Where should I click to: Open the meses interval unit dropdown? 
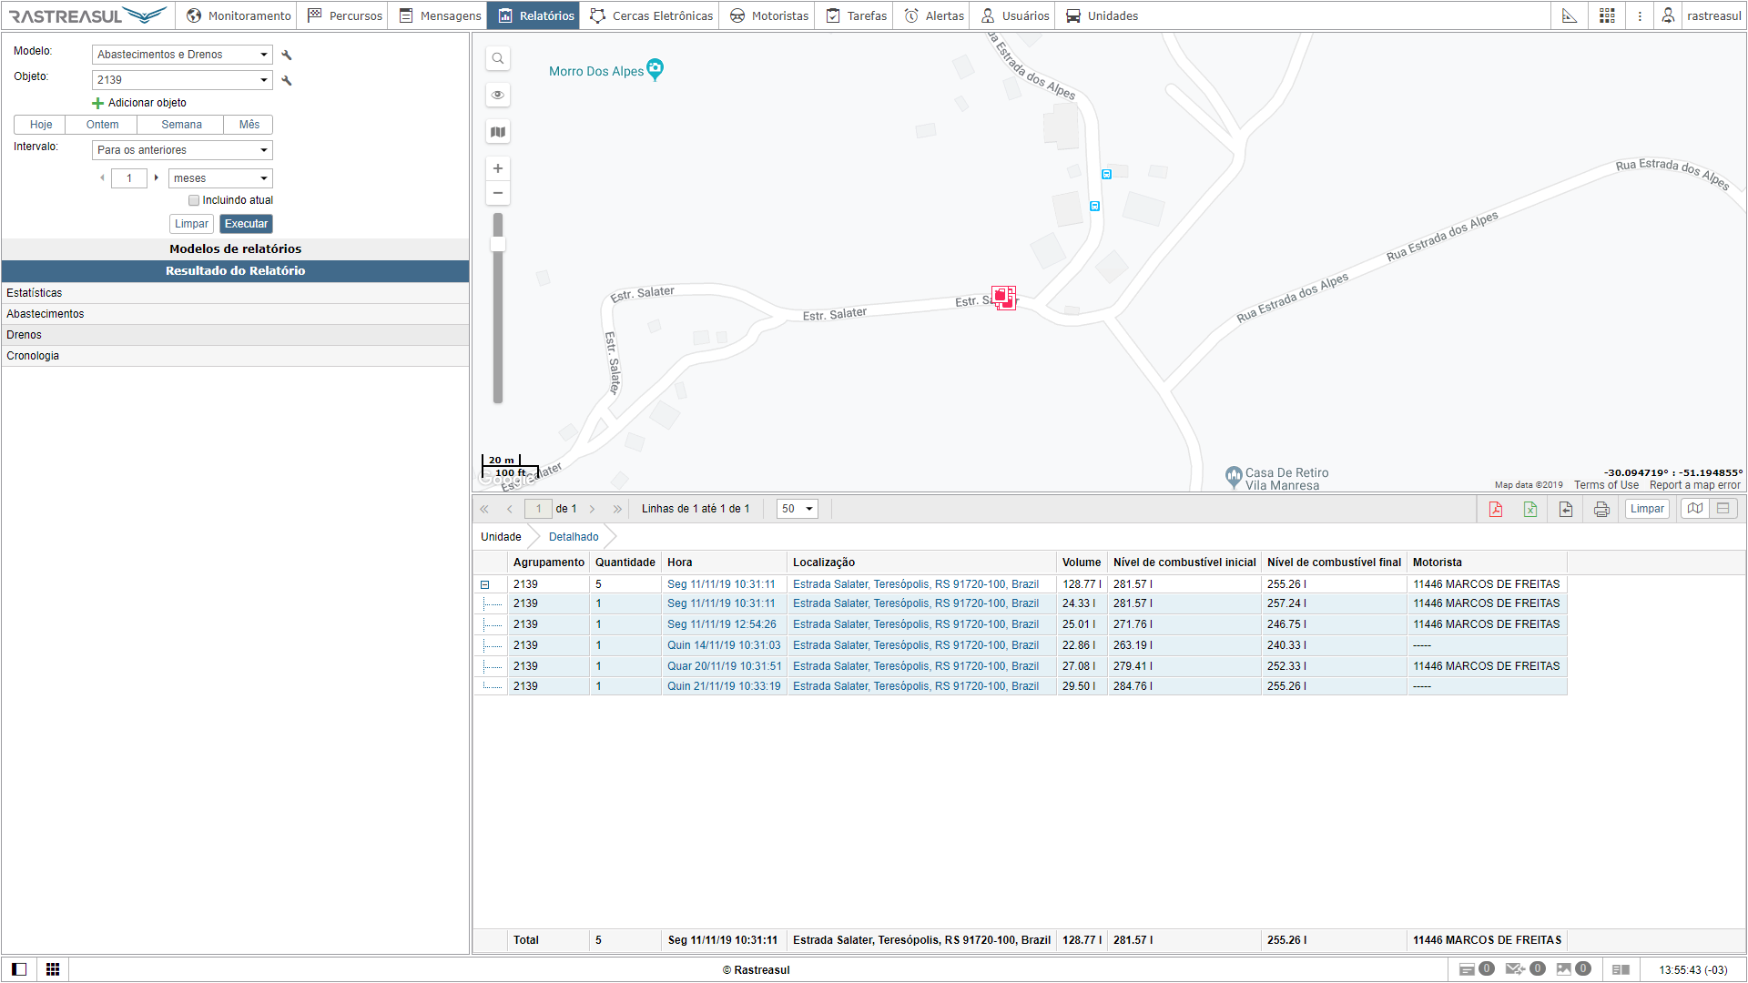point(220,178)
